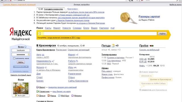Click the lock icon in password field
The image size is (182, 102).
(x=28, y=54)
